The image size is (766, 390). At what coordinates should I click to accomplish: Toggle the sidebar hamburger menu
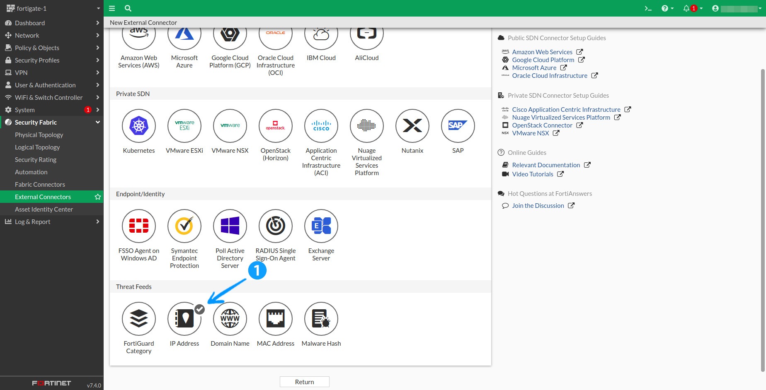point(112,8)
